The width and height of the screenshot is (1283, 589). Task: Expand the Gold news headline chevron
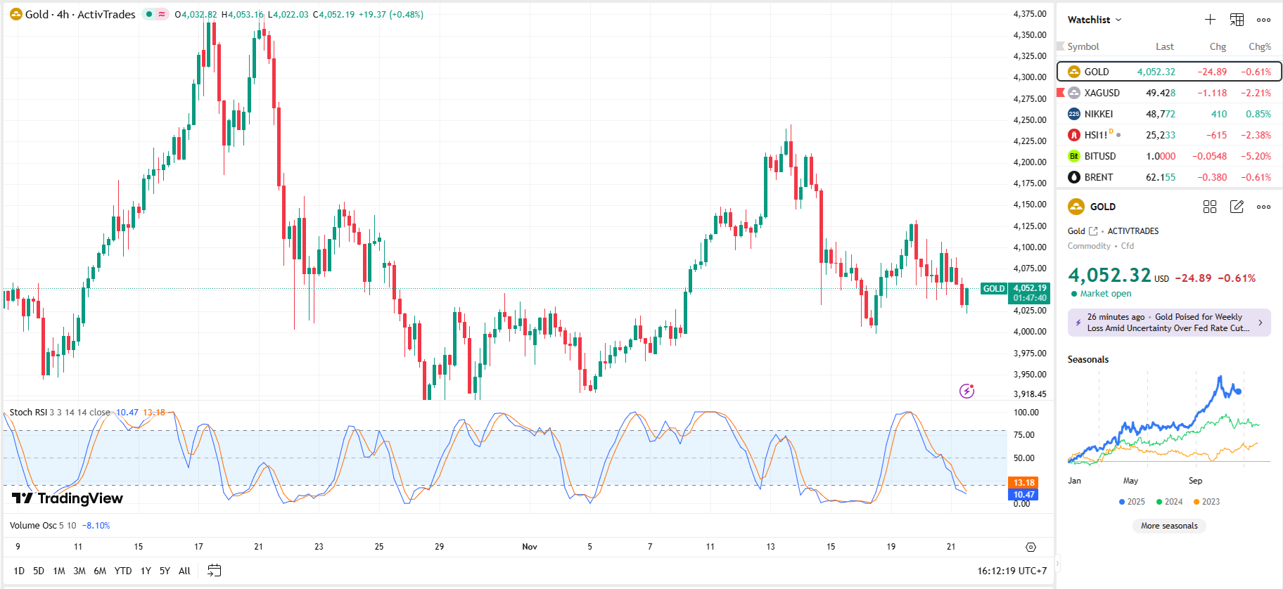(x=1260, y=323)
